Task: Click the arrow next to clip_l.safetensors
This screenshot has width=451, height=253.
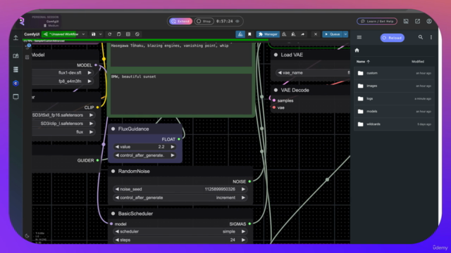Action: point(91,124)
